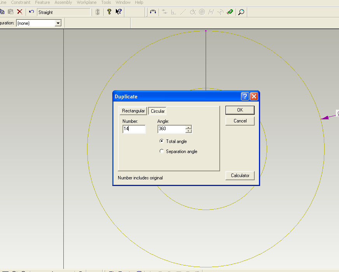Click the diagonal line constraint icon
This screenshot has width=339, height=272.
(x=183, y=12)
